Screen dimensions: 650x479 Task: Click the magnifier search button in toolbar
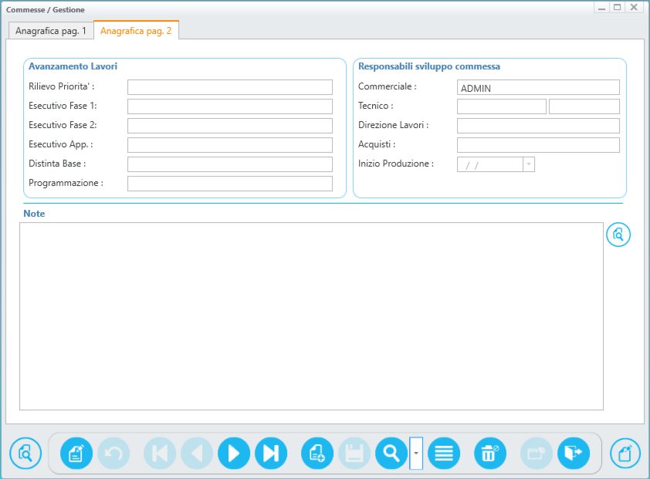pyautogui.click(x=391, y=453)
